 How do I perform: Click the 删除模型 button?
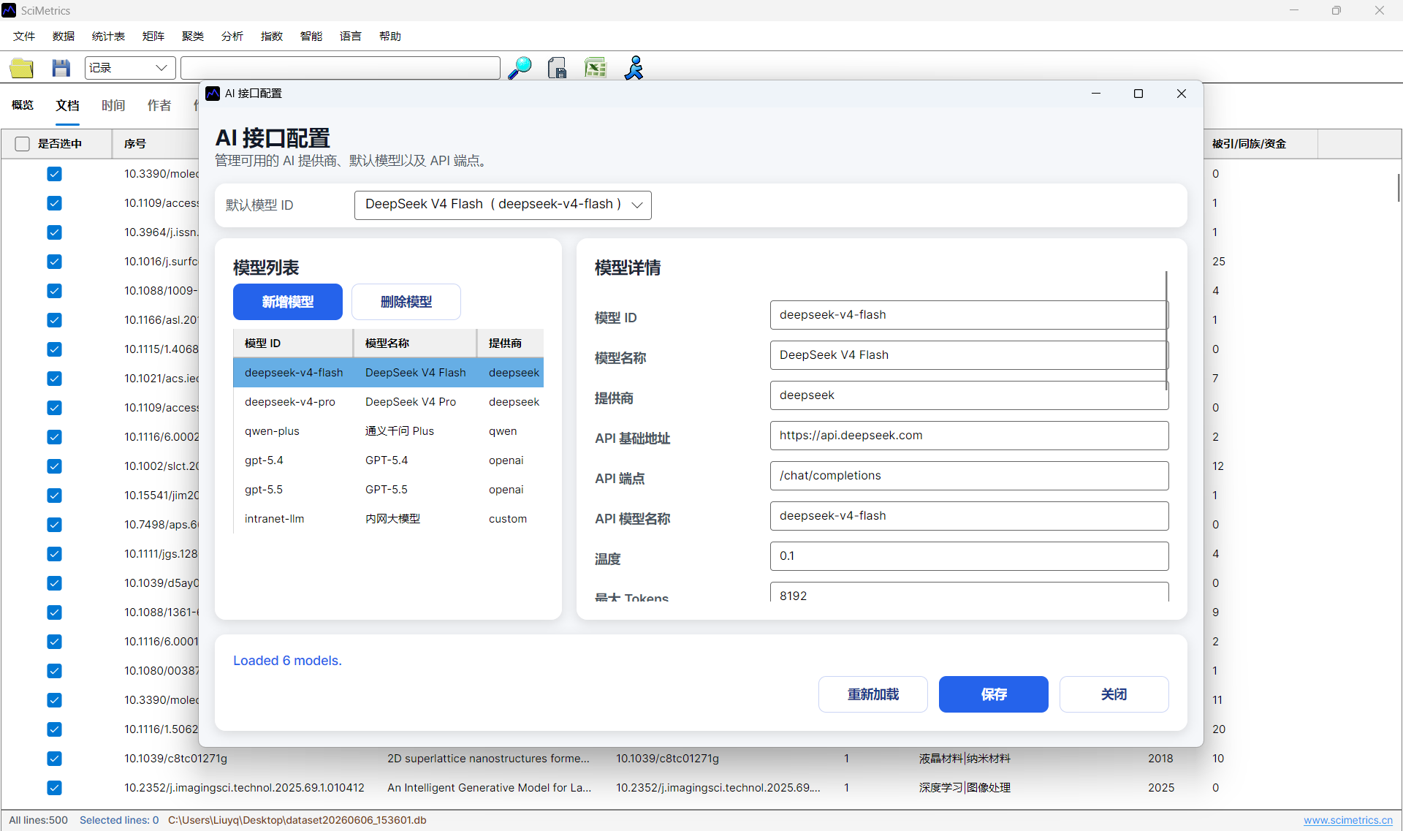pyautogui.click(x=406, y=302)
